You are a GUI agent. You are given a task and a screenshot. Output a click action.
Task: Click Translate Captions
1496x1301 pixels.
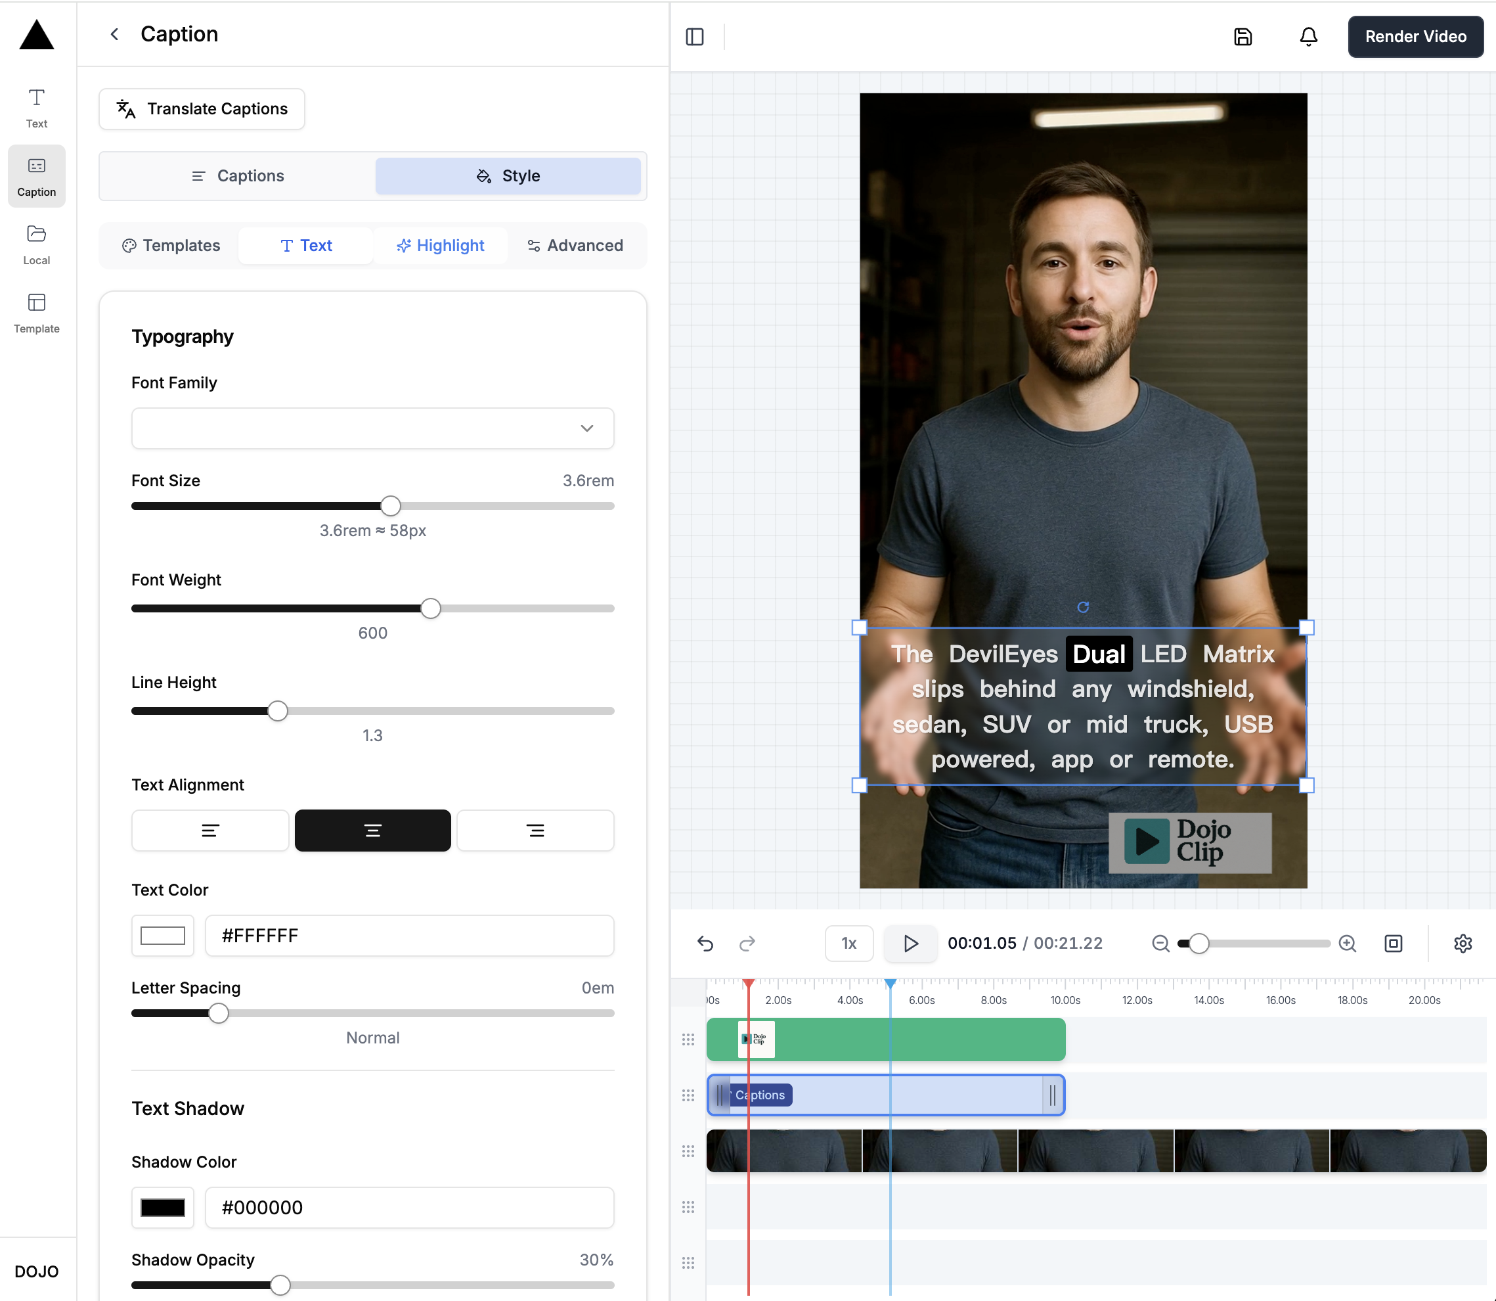tap(202, 109)
